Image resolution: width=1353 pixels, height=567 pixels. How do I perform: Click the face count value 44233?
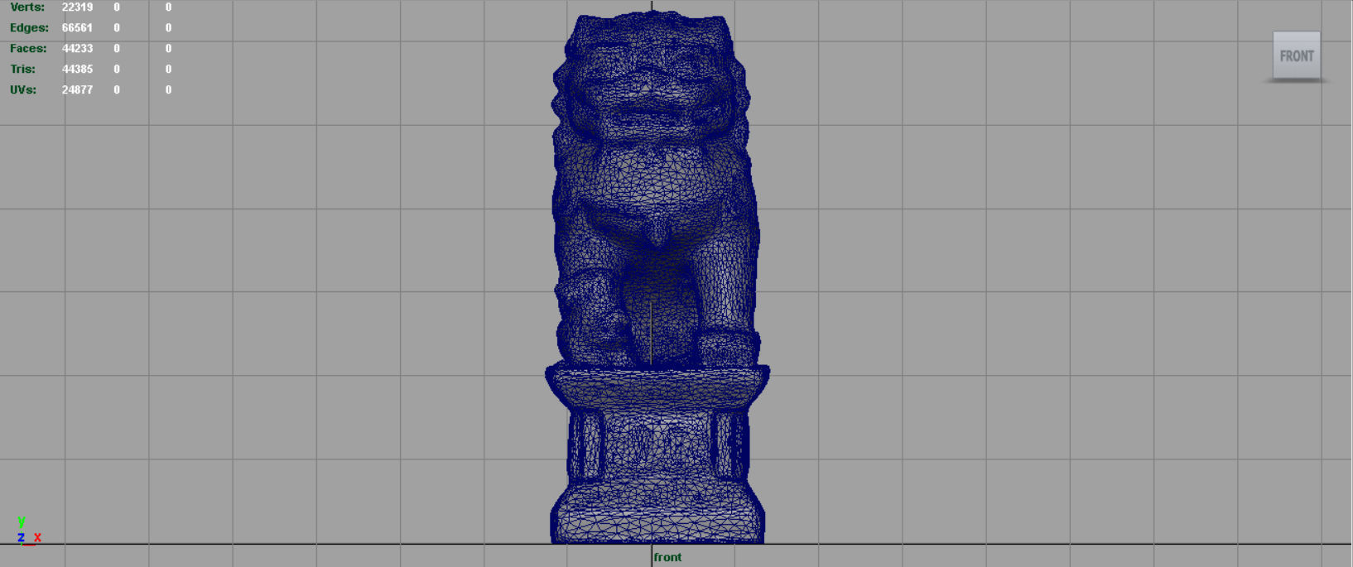[x=77, y=48]
